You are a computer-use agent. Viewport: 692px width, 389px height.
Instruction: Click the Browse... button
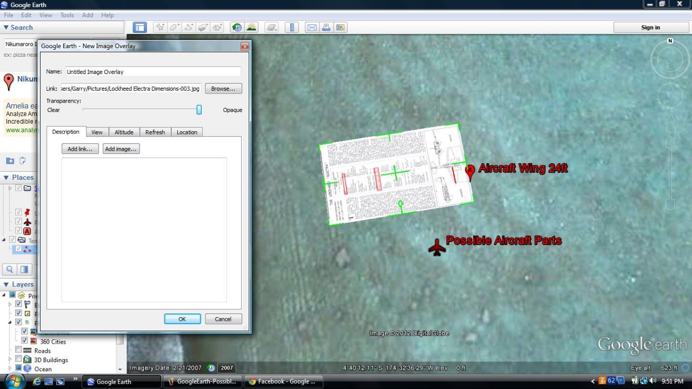click(223, 89)
